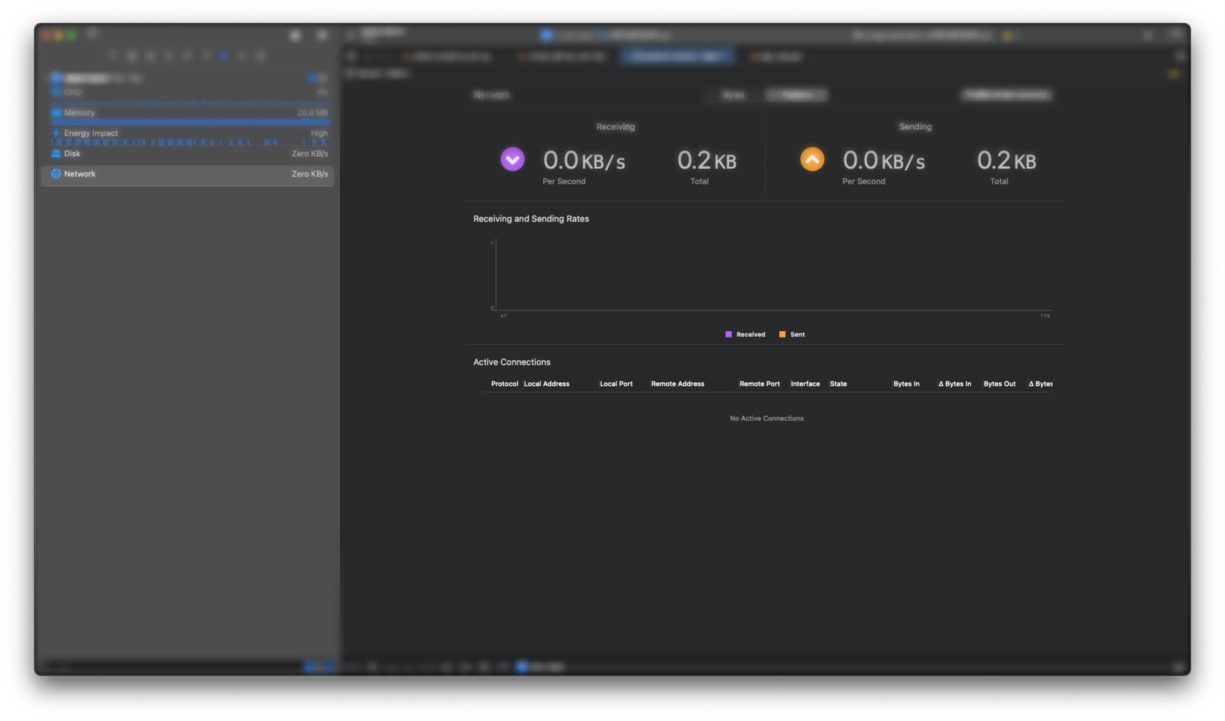Switch network units to Packets
The image size is (1225, 721).
tap(797, 95)
